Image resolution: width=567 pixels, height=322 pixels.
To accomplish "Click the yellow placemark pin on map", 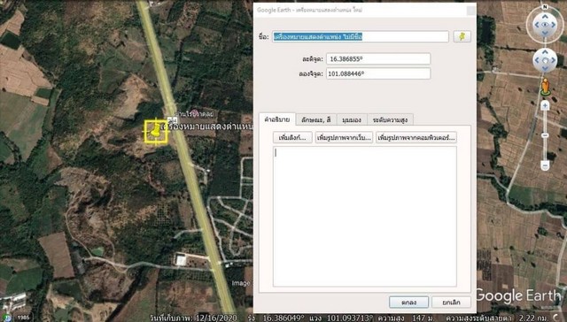I will (x=156, y=132).
